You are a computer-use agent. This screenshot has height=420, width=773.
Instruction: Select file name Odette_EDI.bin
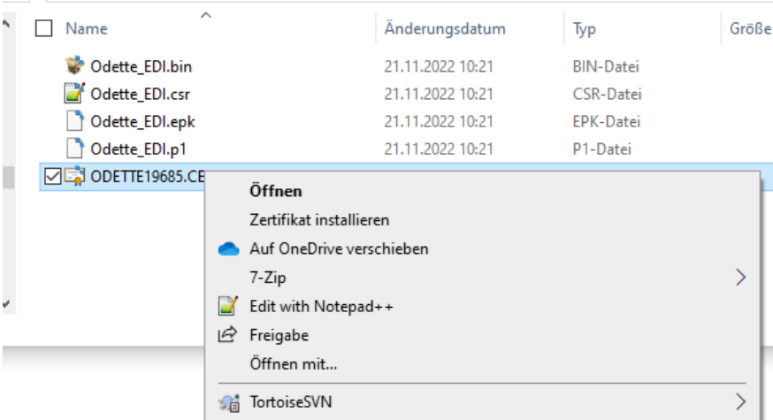[x=141, y=66]
